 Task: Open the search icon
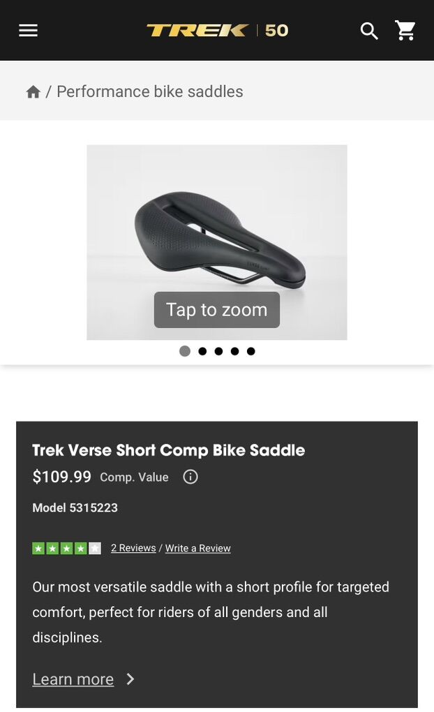pyautogui.click(x=368, y=31)
